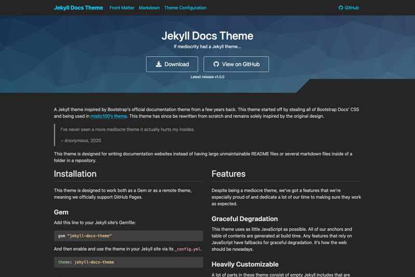Viewport: 415px width, 277px height.
Task: Click the Gem subheading
Action: (61, 213)
